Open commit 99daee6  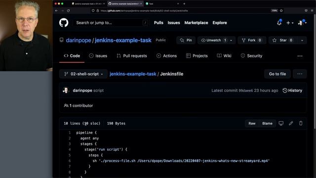246,90
